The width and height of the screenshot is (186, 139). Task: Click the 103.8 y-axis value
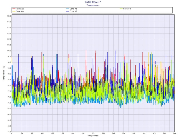click(9, 45)
